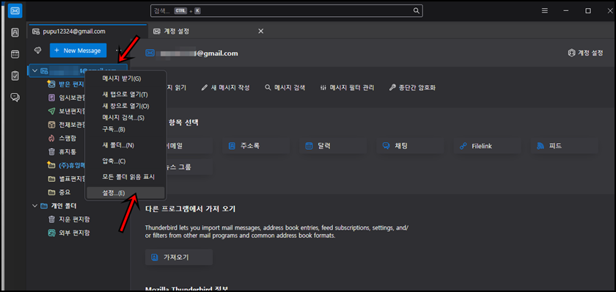Open the Tasks space icon in the sidebar

pyautogui.click(x=15, y=76)
